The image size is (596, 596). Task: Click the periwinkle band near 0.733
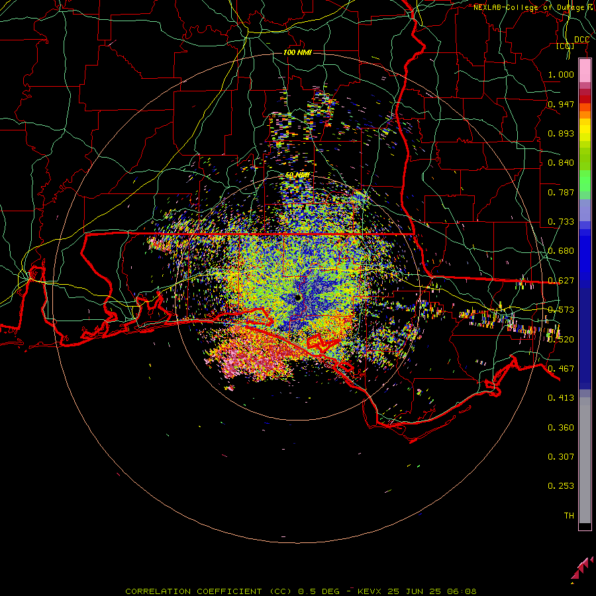point(585,210)
